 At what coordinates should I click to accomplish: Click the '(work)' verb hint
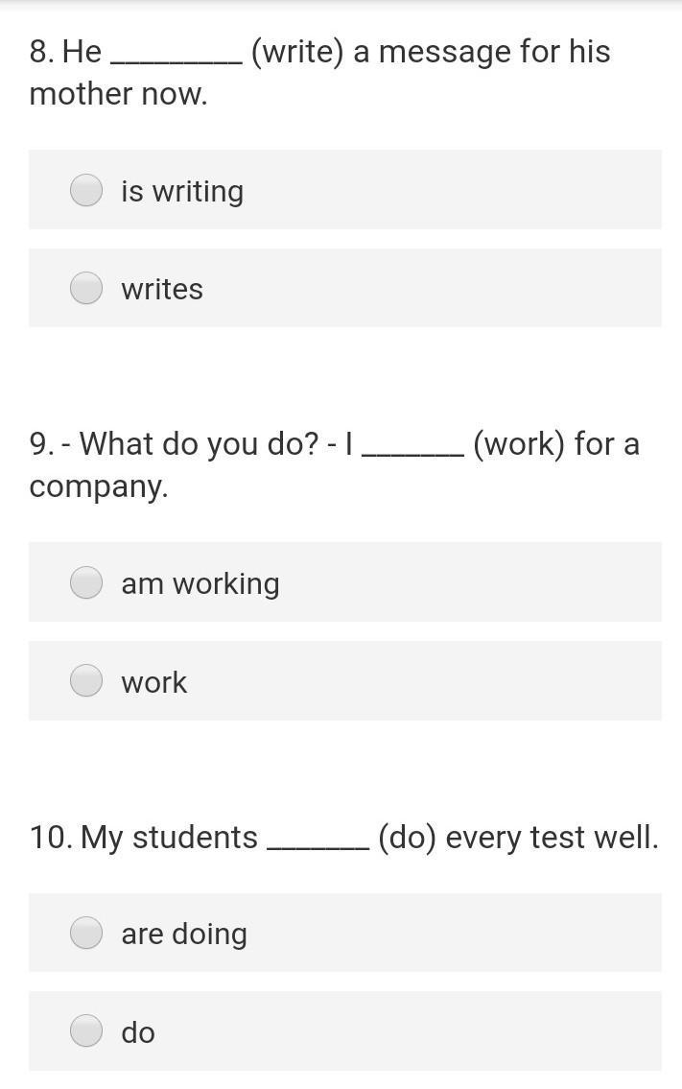pyautogui.click(x=519, y=444)
